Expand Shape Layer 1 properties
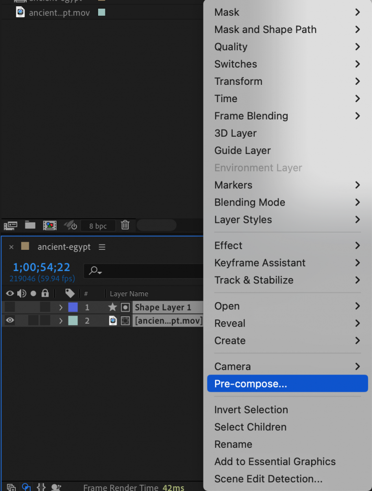This screenshot has width=372, height=491. click(61, 307)
